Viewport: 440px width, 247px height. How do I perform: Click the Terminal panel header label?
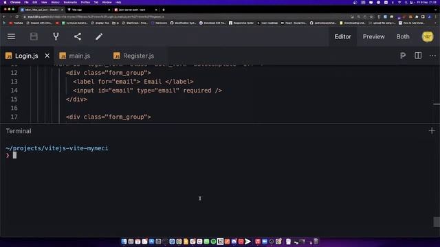(19, 131)
